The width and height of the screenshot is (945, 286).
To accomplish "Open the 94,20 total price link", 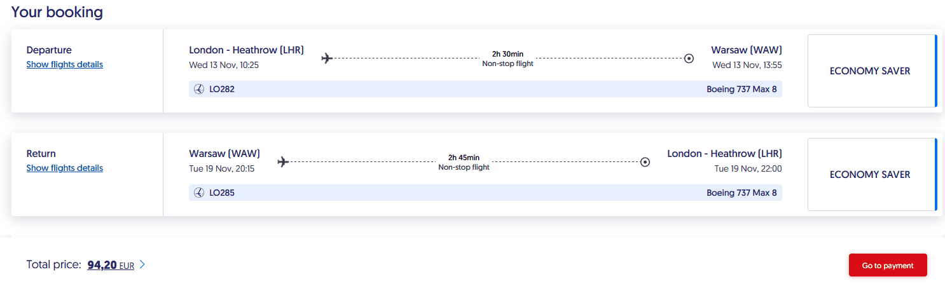I will 102,265.
